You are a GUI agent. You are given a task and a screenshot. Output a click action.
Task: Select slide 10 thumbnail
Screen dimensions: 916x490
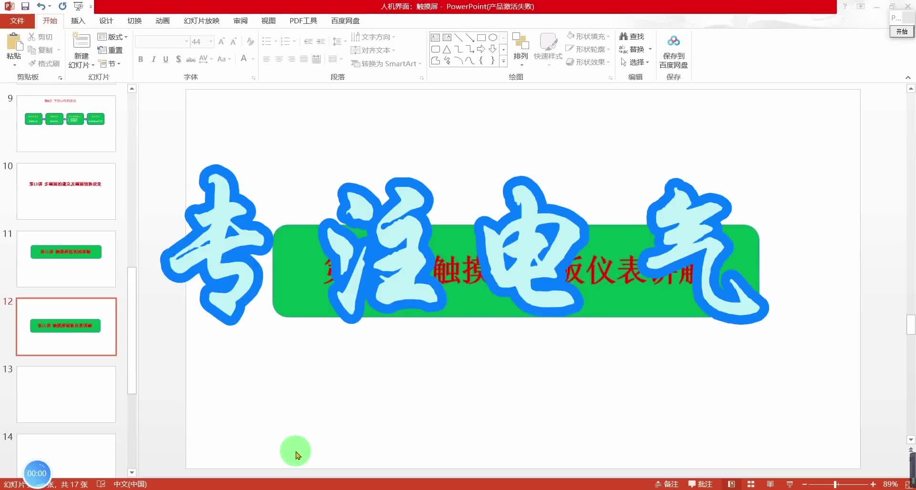66,191
